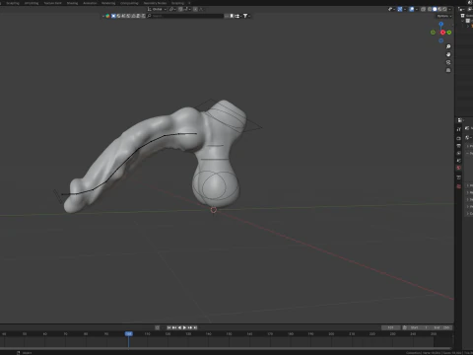This screenshot has width=473, height=355.
Task: Open the Rendering workspace tab
Action: [x=108, y=3]
